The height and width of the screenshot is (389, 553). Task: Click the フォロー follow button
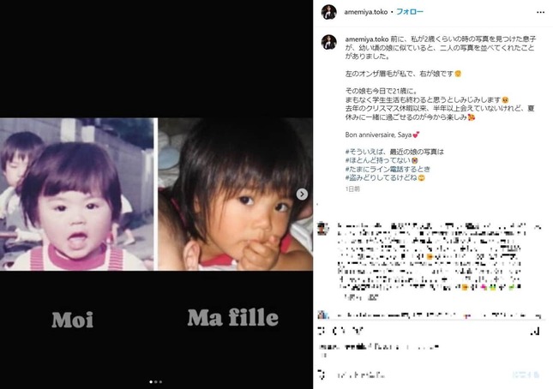(410, 12)
